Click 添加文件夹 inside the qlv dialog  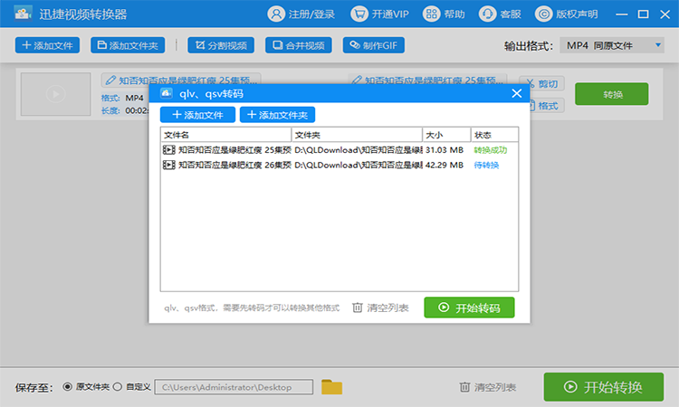click(x=277, y=115)
